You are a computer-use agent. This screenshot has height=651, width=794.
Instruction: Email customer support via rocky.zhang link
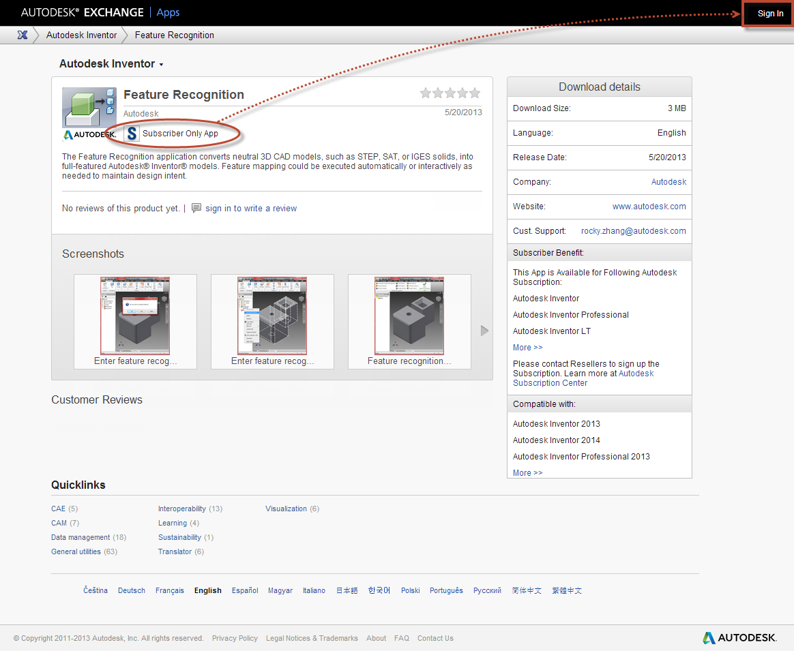pyautogui.click(x=633, y=230)
